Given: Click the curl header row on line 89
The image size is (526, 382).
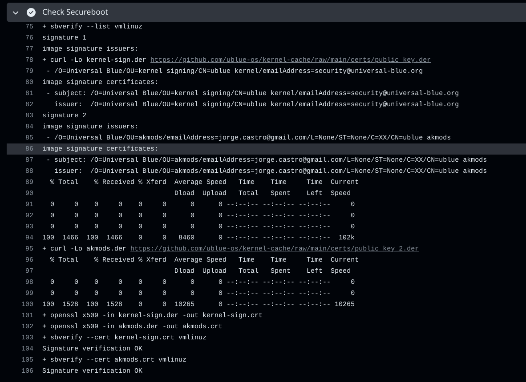Looking at the screenshot, I should [x=204, y=182].
